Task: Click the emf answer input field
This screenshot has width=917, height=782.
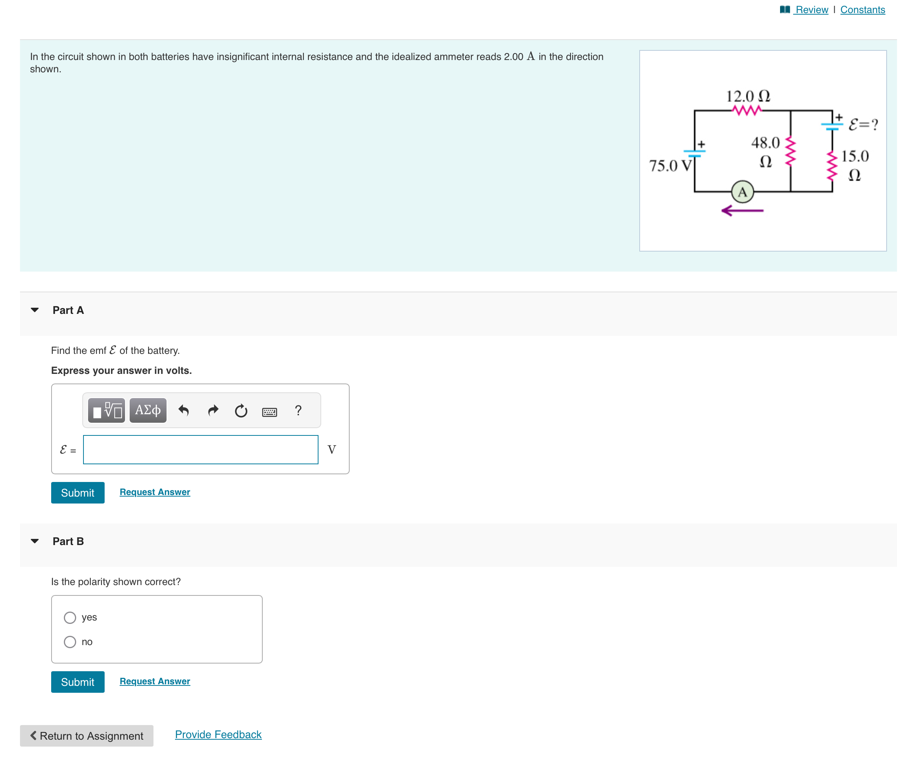Action: coord(200,450)
